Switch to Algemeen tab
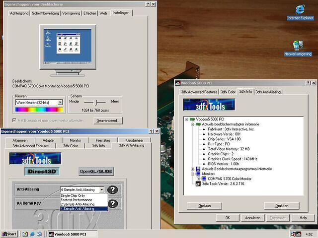318x238 pixels. coord(20,140)
